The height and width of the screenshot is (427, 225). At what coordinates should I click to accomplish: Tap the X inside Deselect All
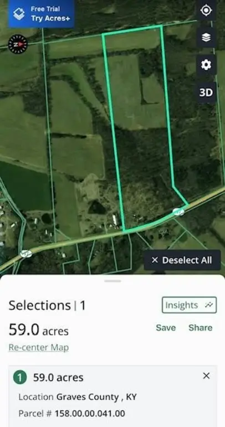pos(155,260)
